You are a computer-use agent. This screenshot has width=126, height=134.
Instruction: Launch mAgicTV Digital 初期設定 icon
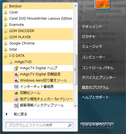[x=16, y=74]
